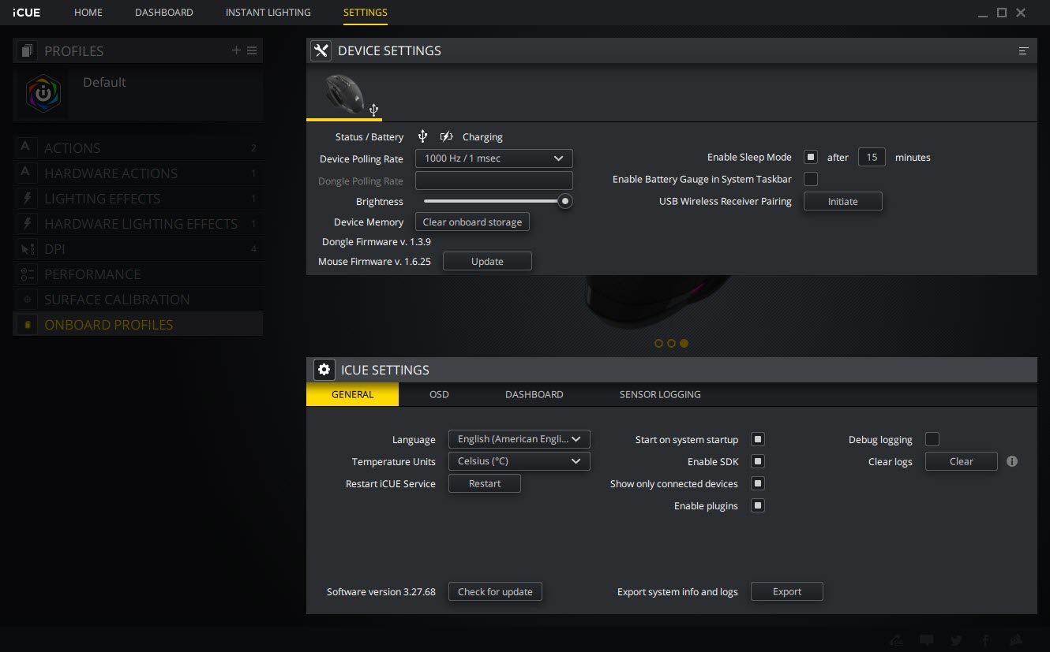Viewport: 1050px width, 652px height.
Task: Open the Device Settings panel options menu
Action: pyautogui.click(x=1023, y=50)
